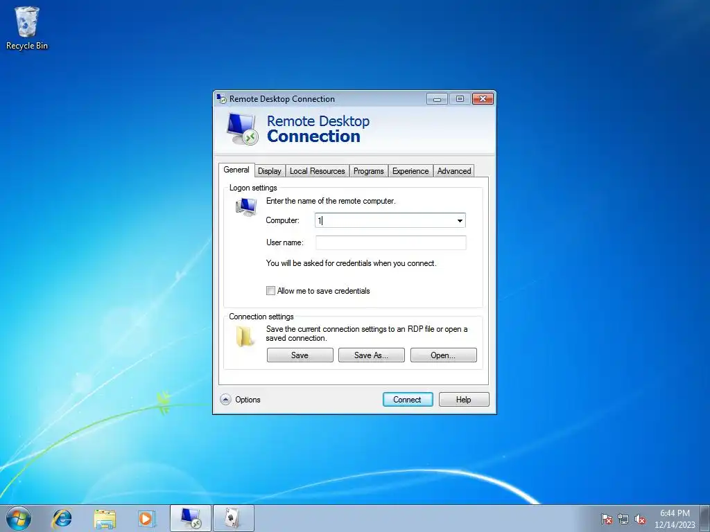The width and height of the screenshot is (710, 532).
Task: Close the Remote Desktop Connection window
Action: [483, 98]
